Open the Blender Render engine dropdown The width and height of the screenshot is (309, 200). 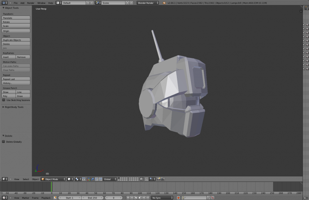(148, 3)
